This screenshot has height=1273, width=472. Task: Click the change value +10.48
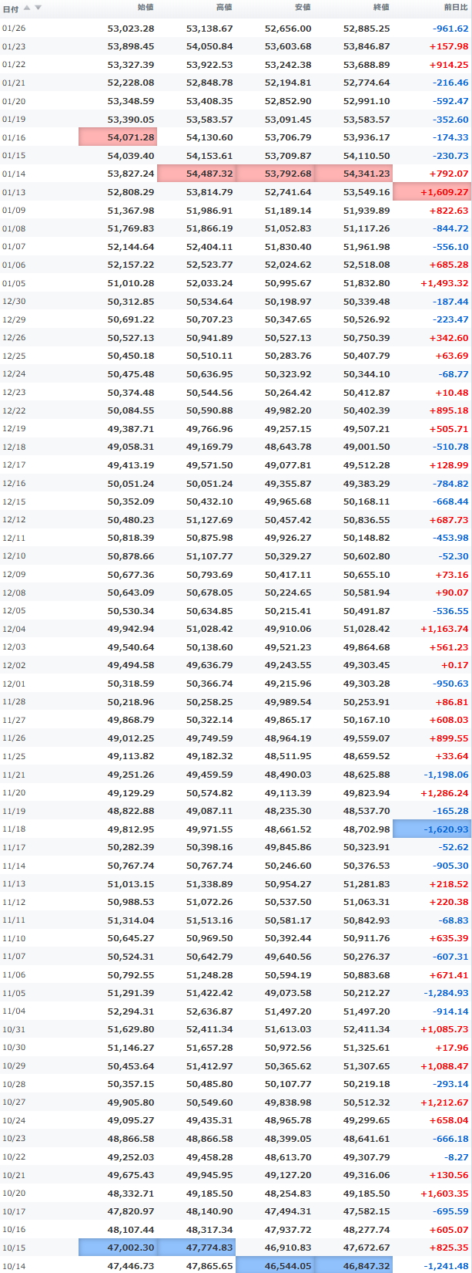(x=451, y=393)
